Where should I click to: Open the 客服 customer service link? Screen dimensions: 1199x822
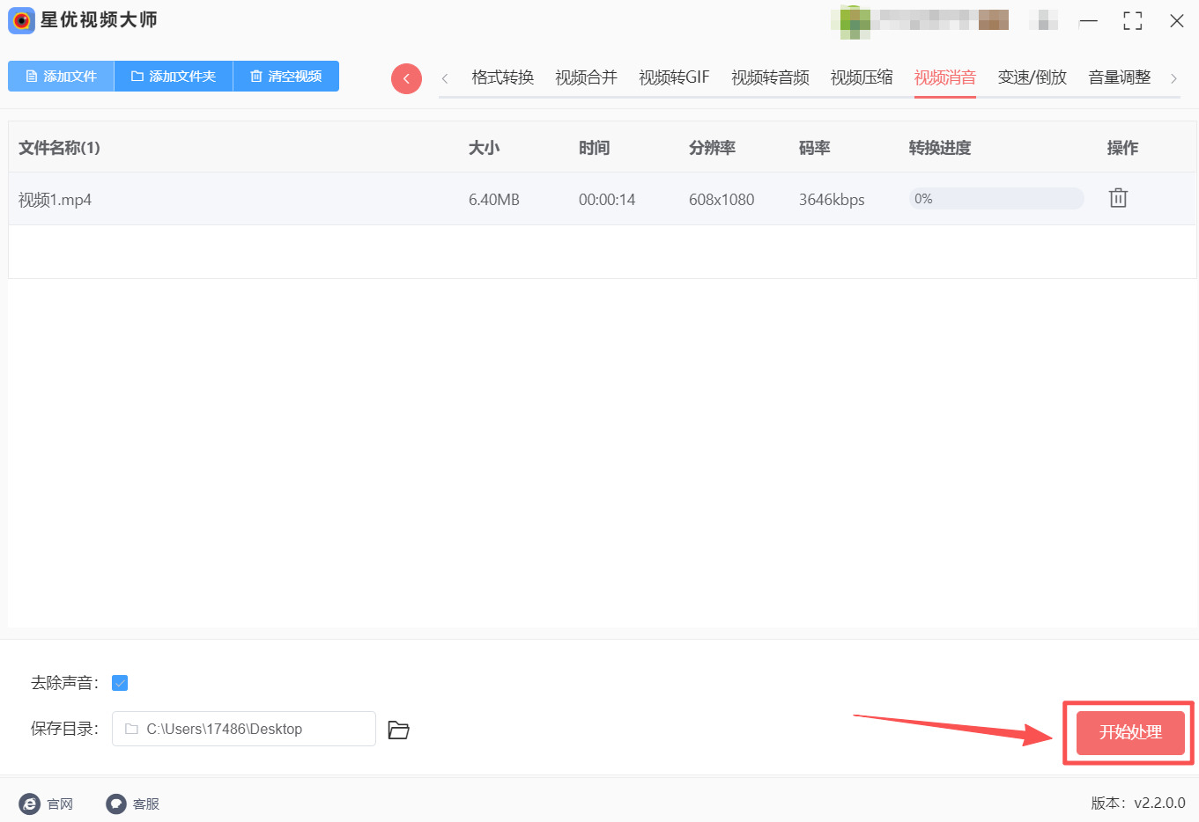coord(133,804)
